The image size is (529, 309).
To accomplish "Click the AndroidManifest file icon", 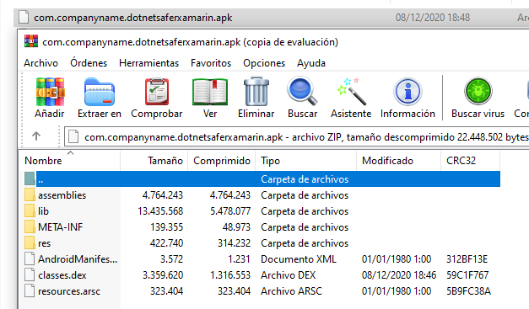I will [30, 258].
